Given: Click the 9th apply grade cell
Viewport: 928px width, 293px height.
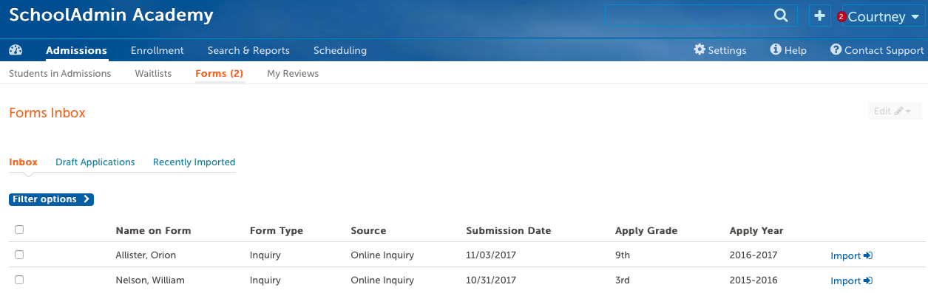Looking at the screenshot, I should tap(623, 255).
